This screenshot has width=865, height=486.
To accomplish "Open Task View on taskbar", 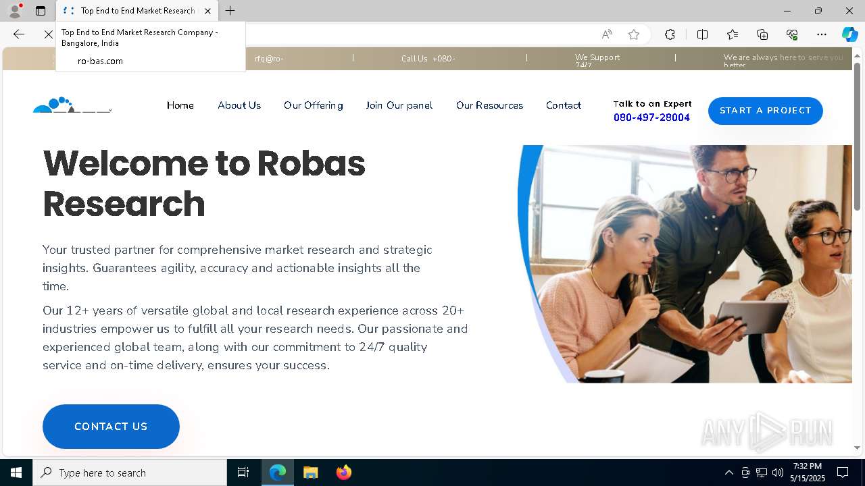I will (243, 473).
